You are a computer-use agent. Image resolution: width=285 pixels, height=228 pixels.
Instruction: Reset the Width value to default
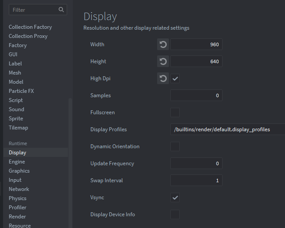(x=163, y=44)
